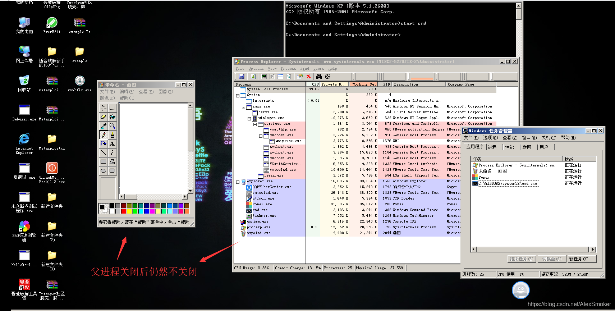
Task: Click the Save floppy icon in Process Explorer
Action: pos(242,76)
